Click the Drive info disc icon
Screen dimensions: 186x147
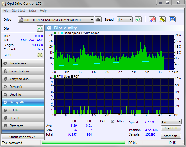pyautogui.click(x=5, y=87)
